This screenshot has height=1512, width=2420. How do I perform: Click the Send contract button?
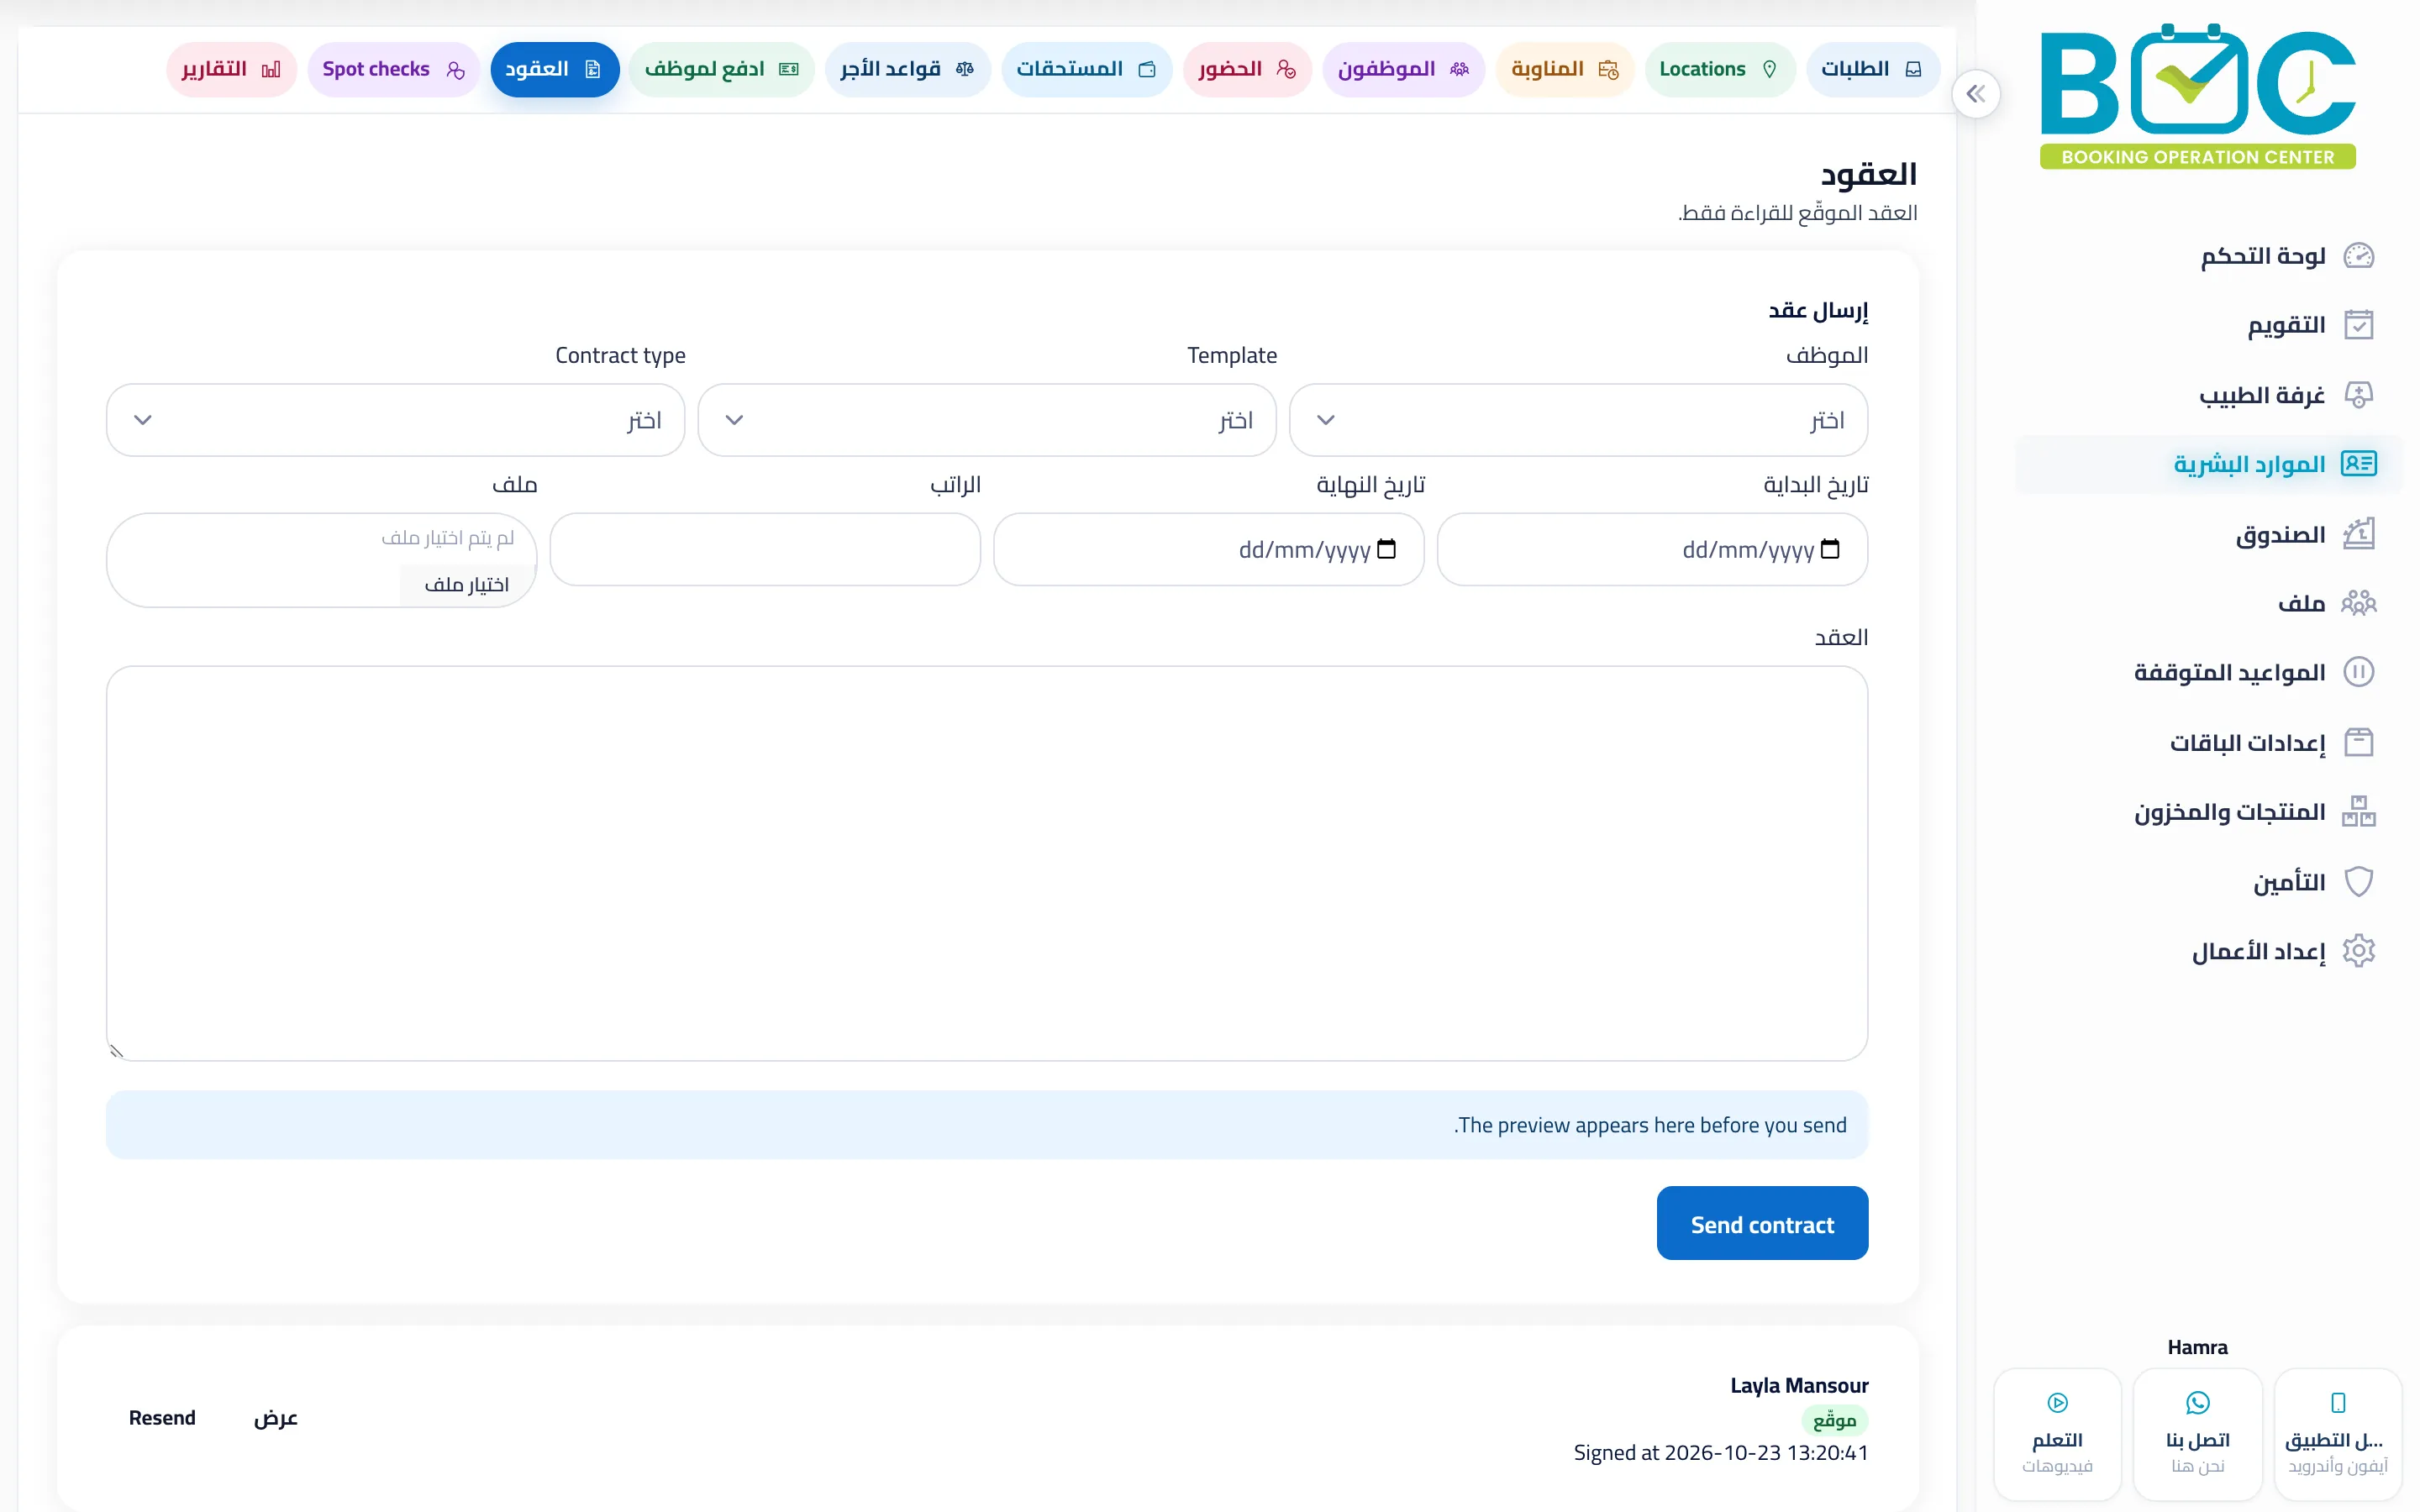1762,1223
